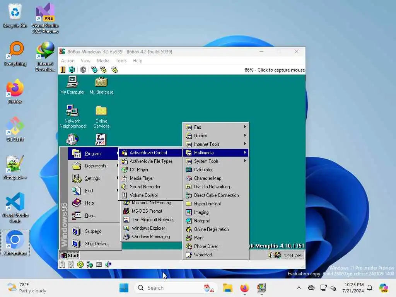Launch Microsoft NetMeeting
This screenshot has width=396, height=297.
pyautogui.click(x=152, y=203)
